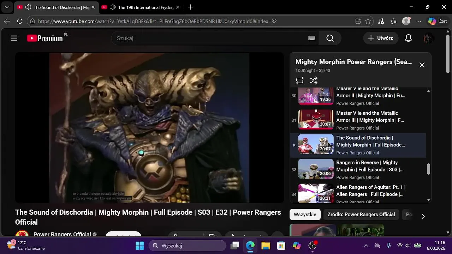The image size is (452, 254).
Task: Click the taskbar Wyszukaj search box
Action: tap(187, 246)
